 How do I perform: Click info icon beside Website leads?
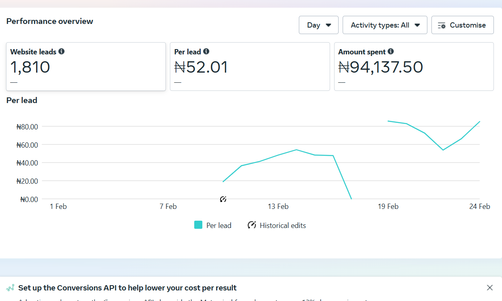pyautogui.click(x=62, y=52)
